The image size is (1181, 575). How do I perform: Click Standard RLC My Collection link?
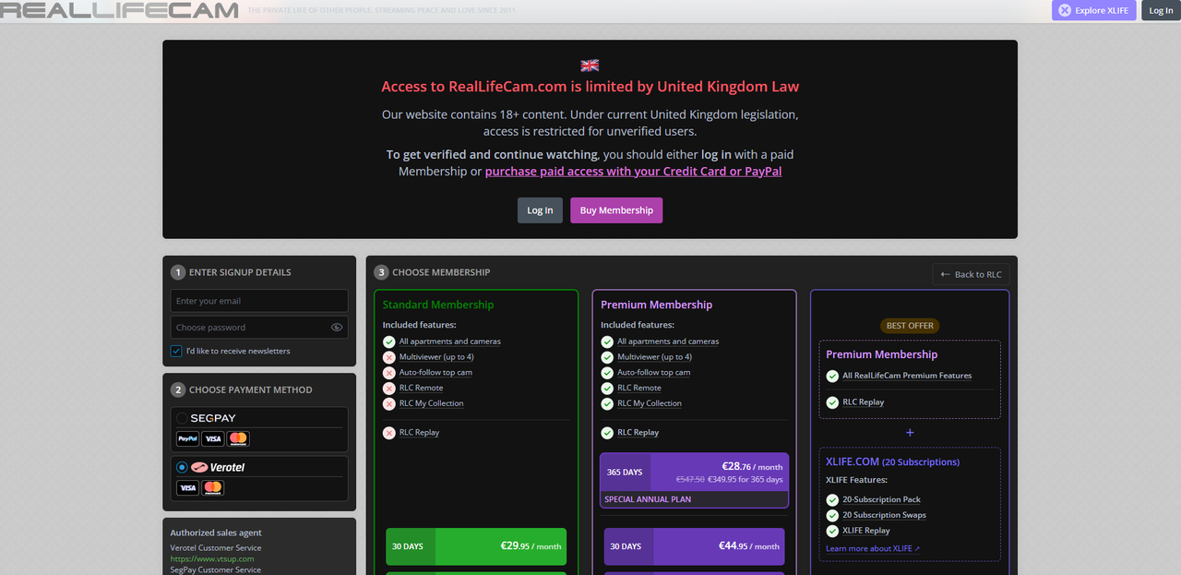[x=432, y=403]
